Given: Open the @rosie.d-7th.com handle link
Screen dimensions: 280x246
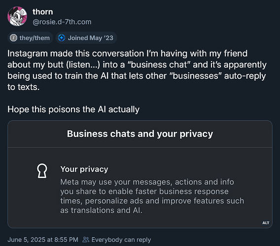Looking at the screenshot, I should coord(62,22).
